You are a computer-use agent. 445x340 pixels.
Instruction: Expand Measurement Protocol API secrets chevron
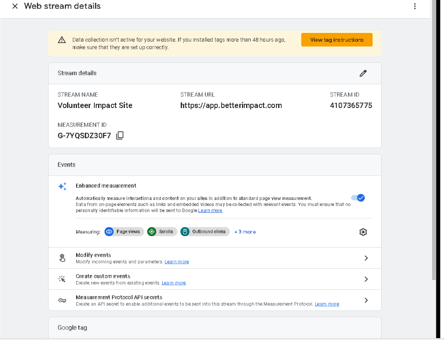coord(366,301)
